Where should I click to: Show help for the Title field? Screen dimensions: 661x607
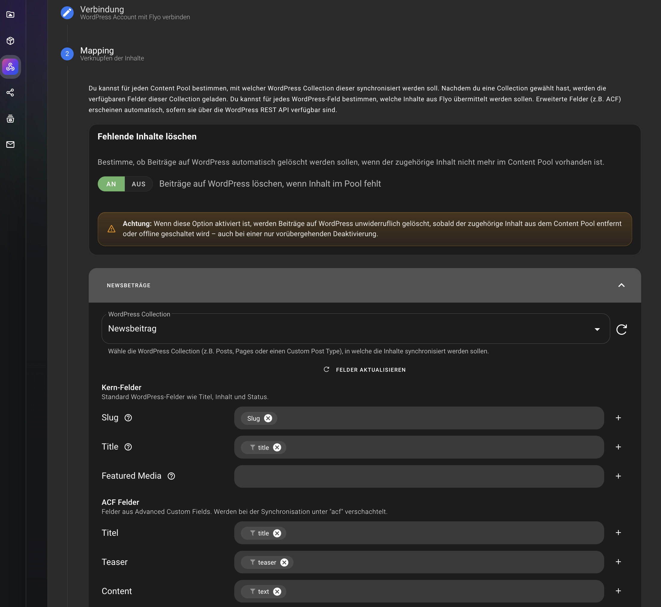point(128,447)
